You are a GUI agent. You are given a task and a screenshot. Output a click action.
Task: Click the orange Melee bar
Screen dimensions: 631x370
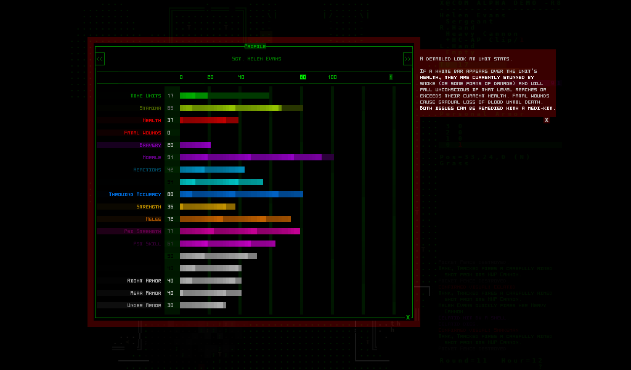[235, 219]
